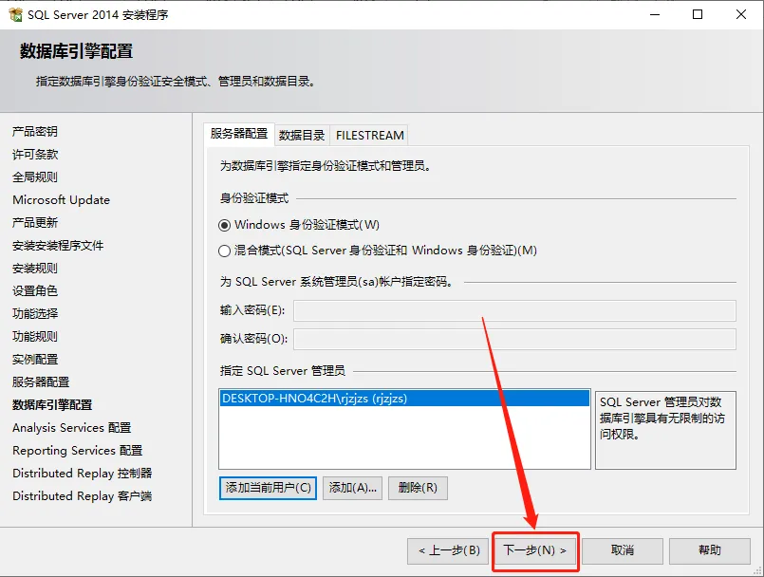Click 安装规则 step in sidebar
This screenshot has height=577, width=764.
point(35,269)
